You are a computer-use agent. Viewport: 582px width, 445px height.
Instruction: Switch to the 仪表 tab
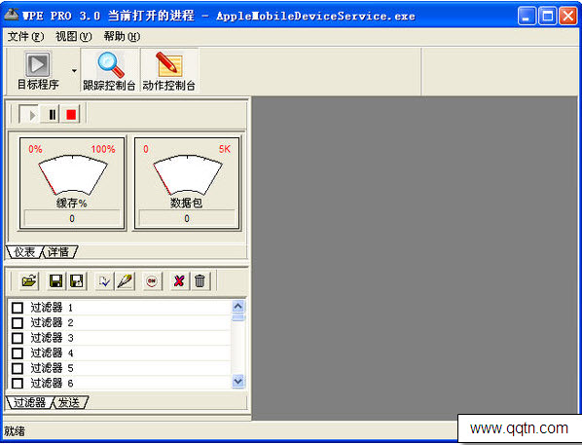24,252
